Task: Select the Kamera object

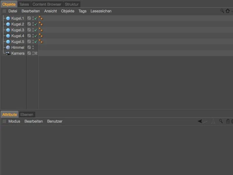Action: pos(18,53)
